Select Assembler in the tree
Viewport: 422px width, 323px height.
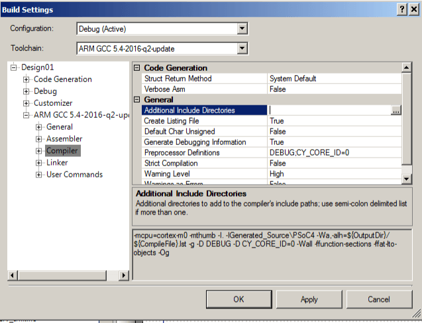[64, 139]
